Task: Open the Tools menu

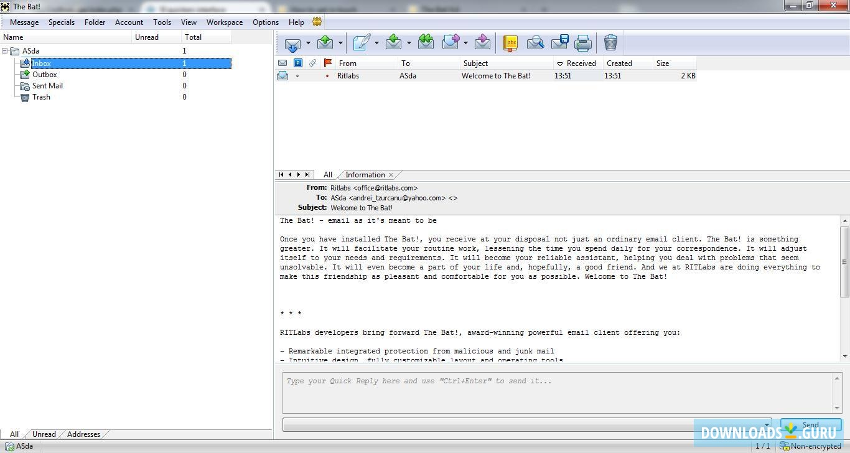Action: coord(162,22)
